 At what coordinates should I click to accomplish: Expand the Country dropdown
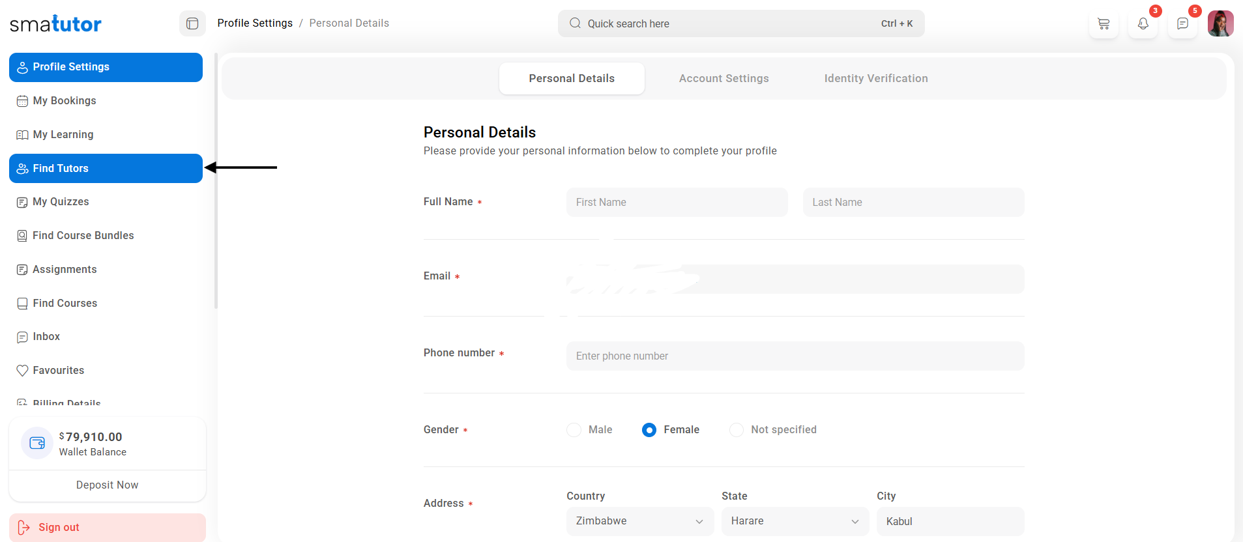tap(639, 521)
